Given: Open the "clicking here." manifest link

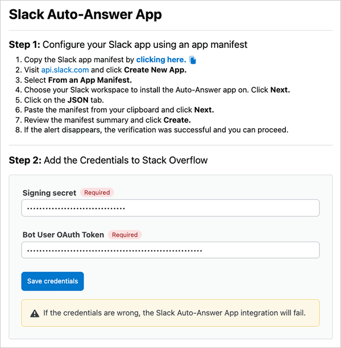Looking at the screenshot, I should pos(161,60).
